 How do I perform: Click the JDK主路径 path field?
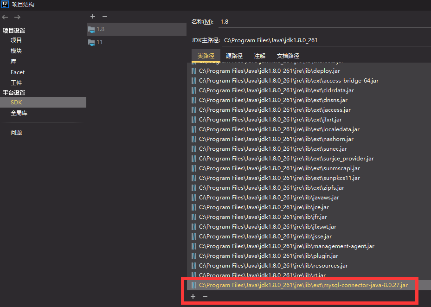click(x=327, y=40)
